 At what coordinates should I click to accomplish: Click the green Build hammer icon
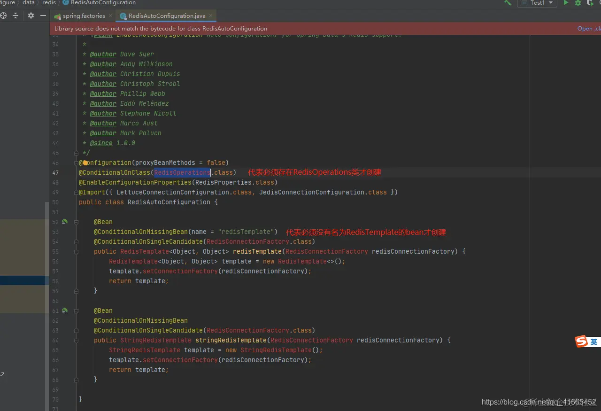[x=508, y=2]
